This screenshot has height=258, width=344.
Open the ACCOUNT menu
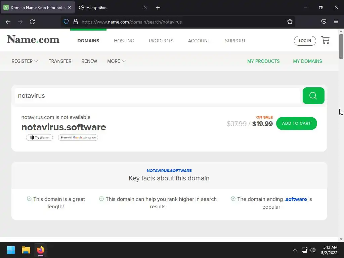[199, 41]
